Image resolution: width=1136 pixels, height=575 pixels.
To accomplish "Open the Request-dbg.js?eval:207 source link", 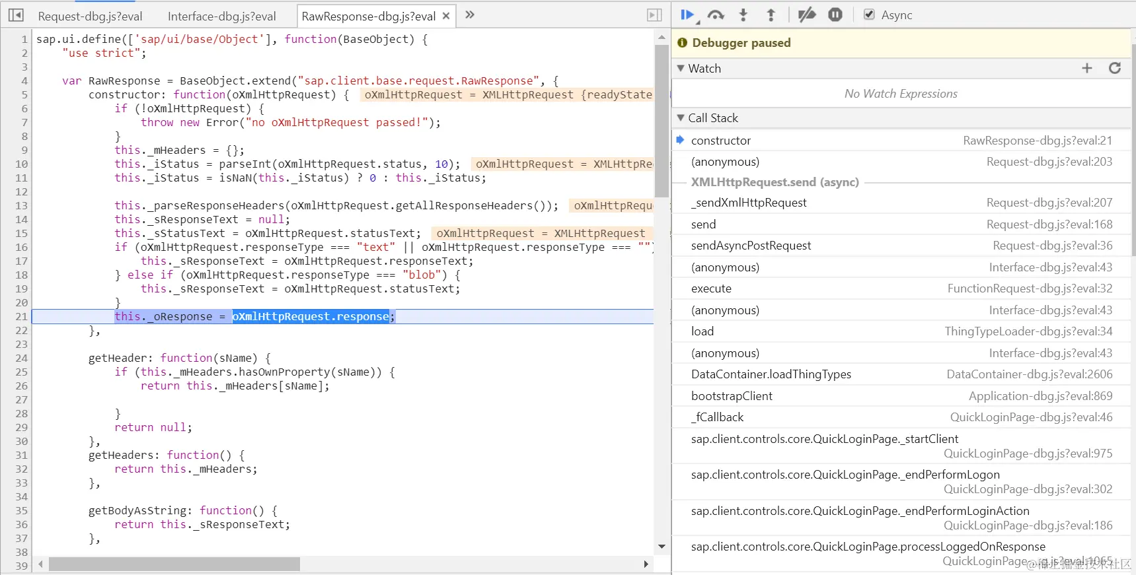I will tap(1049, 203).
